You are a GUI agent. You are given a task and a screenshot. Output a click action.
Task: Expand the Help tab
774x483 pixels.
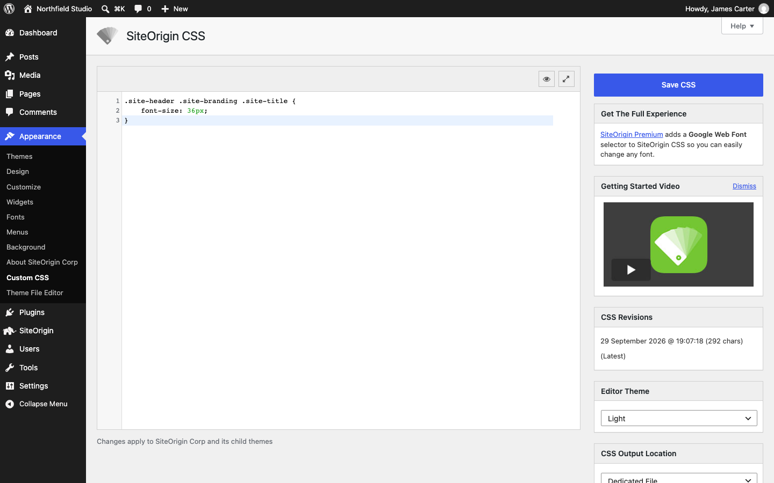[742, 26]
